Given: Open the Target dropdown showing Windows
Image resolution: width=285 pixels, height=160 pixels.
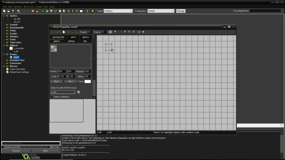Looking at the screenshot, I should pyautogui.click(x=118, y=11).
